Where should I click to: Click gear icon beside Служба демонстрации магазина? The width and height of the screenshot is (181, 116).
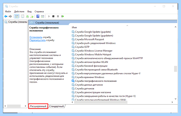click(73, 92)
